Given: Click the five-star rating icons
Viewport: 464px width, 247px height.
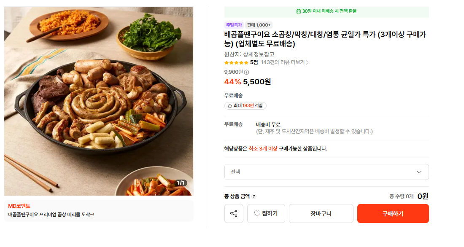Looking at the screenshot, I should point(236,62).
